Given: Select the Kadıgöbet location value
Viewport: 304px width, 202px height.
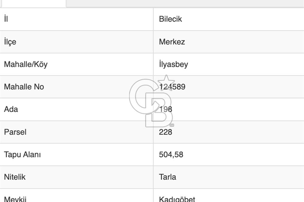Looking at the screenshot, I should pos(177,199).
